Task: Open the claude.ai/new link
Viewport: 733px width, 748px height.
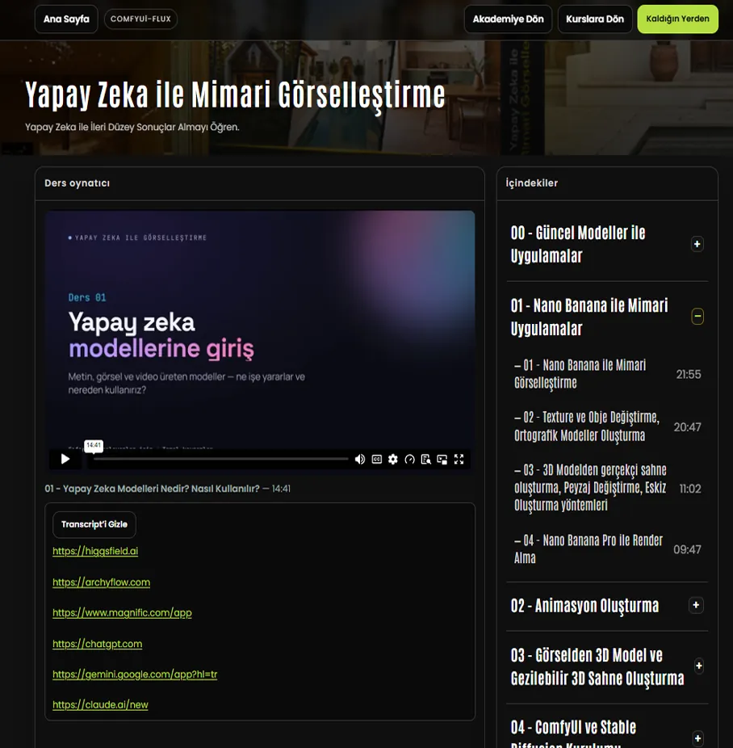Action: 100,704
